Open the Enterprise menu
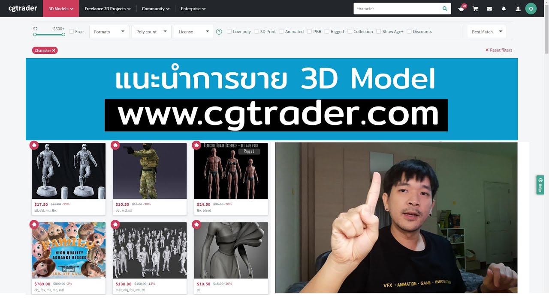Screen dimensions: 549x308 pyautogui.click(x=193, y=9)
